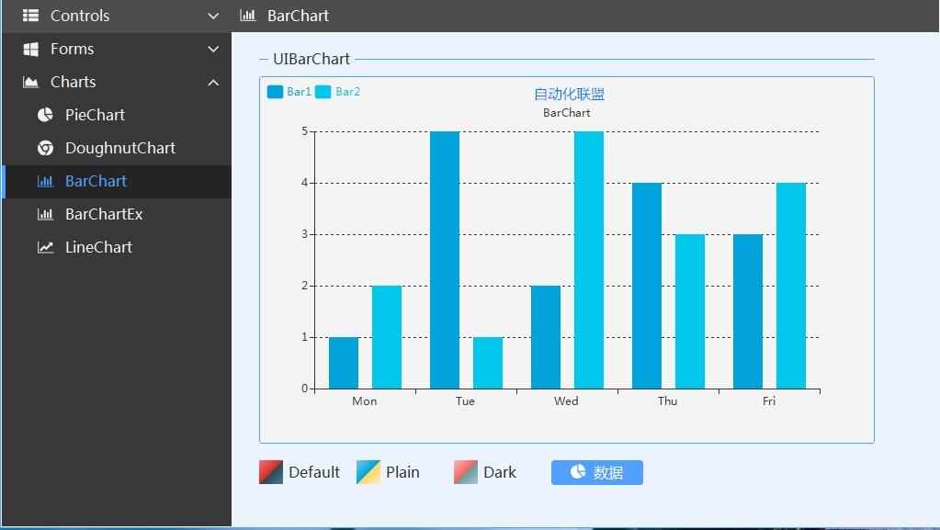
Task: Click the blue 数据 button
Action: point(597,472)
